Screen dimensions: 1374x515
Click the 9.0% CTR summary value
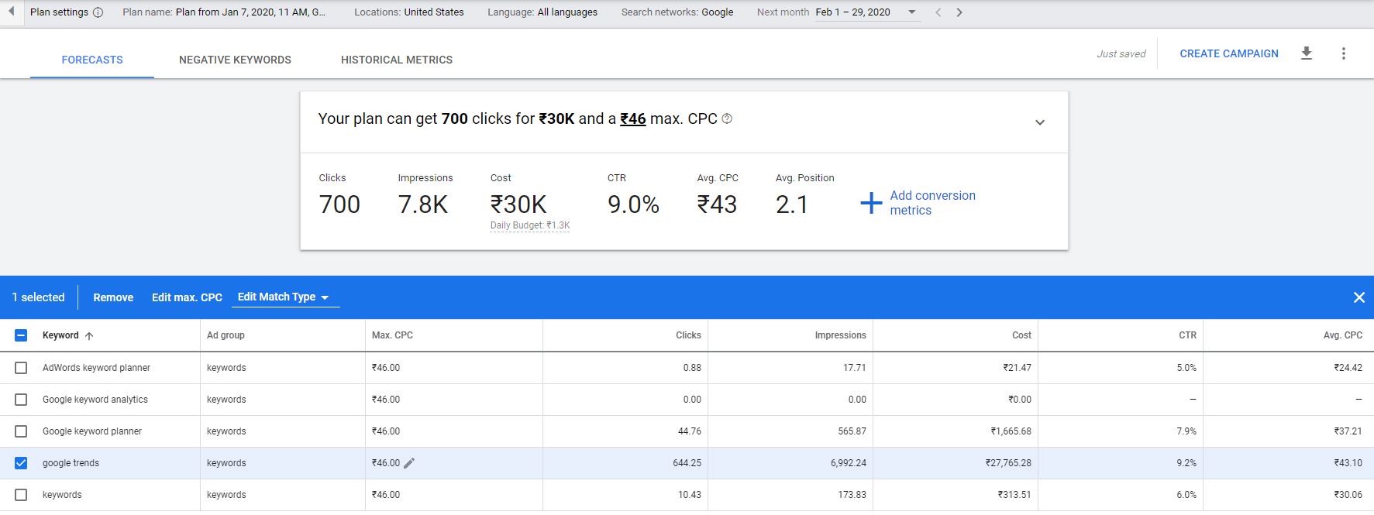(633, 204)
